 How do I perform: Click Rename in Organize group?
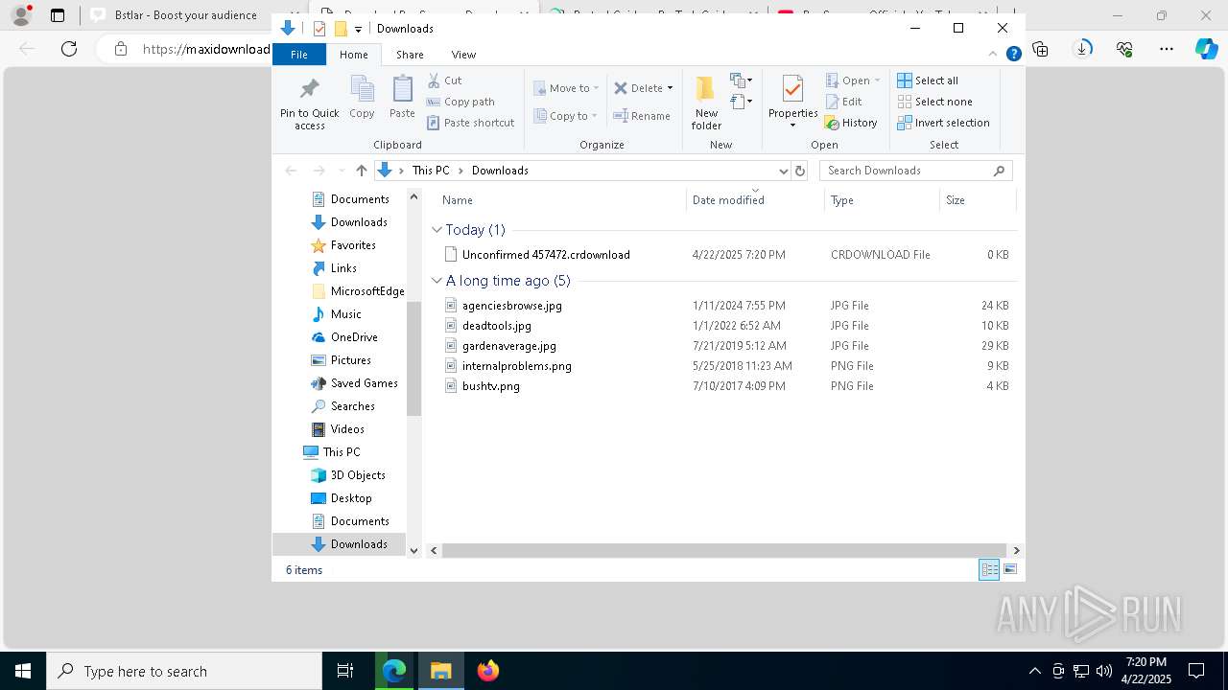click(642, 116)
